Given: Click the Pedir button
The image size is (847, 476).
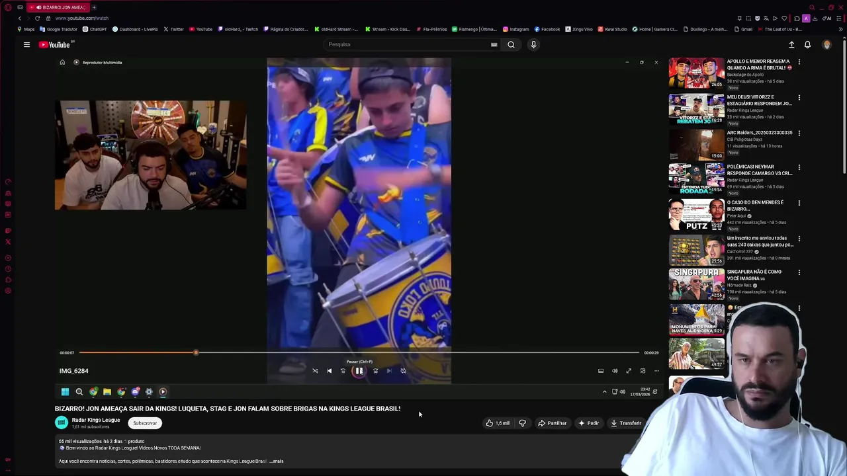Looking at the screenshot, I should point(588,423).
